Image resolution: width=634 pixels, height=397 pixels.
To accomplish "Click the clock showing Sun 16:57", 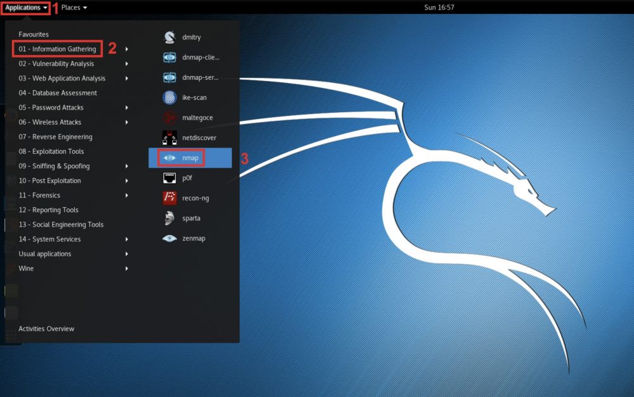I will pyautogui.click(x=439, y=8).
